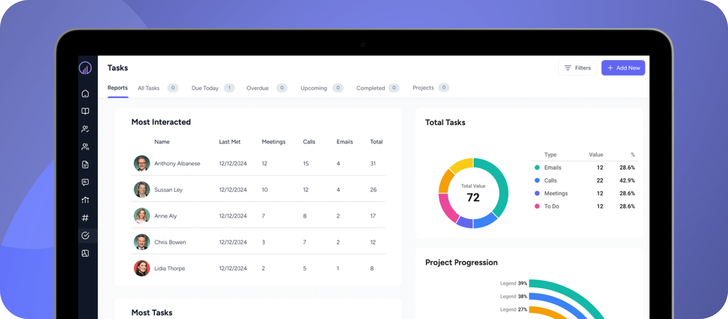This screenshot has height=319, width=728.
Task: Open the bottom chart sidebar icon
Action: pyautogui.click(x=85, y=253)
